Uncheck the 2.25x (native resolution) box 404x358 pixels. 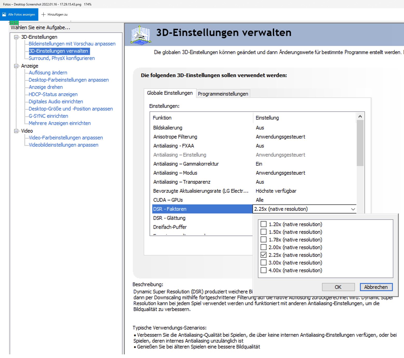pos(263,255)
